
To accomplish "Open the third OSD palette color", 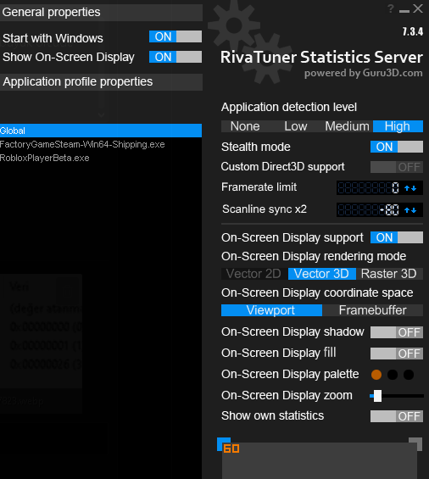I will [x=409, y=375].
